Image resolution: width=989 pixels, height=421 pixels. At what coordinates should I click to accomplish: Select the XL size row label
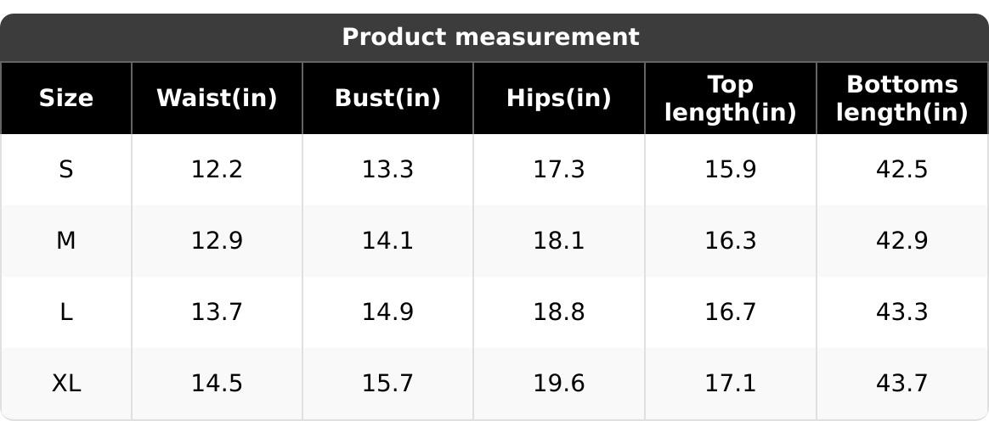coord(65,383)
